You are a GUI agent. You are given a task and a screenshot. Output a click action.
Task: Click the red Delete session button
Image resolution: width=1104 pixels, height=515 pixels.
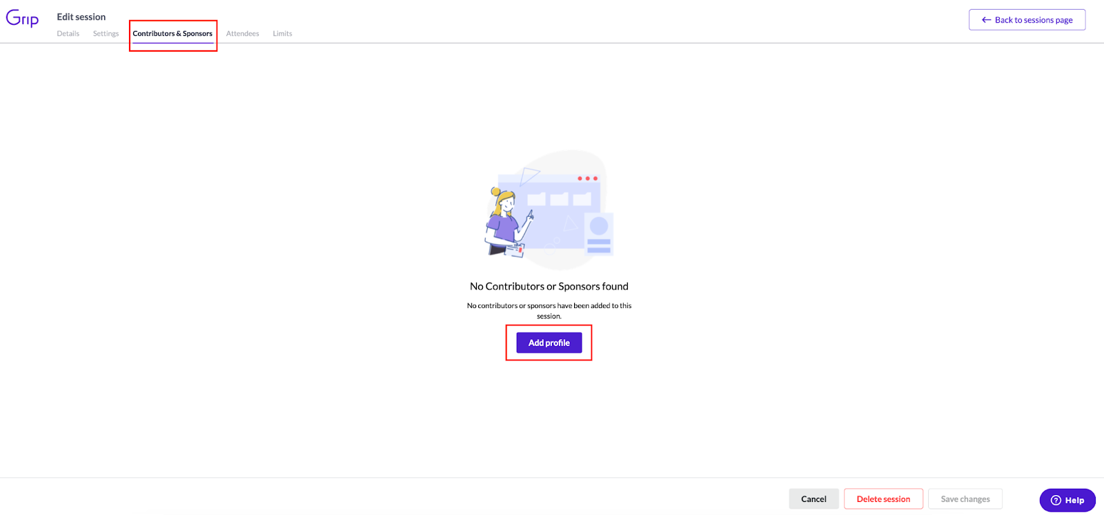883,499
